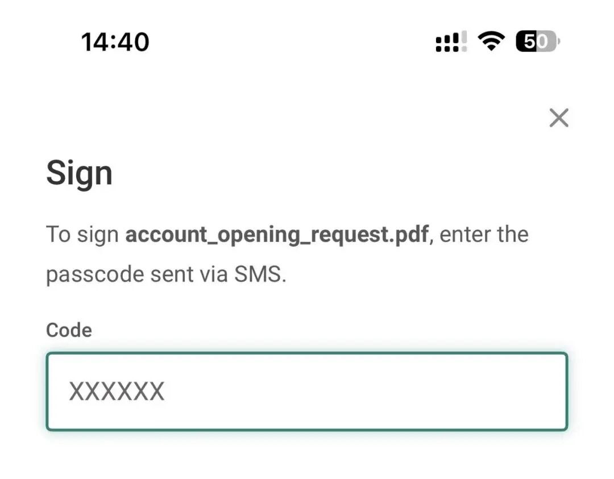Tap the Wi-Fi status icon

(x=491, y=41)
